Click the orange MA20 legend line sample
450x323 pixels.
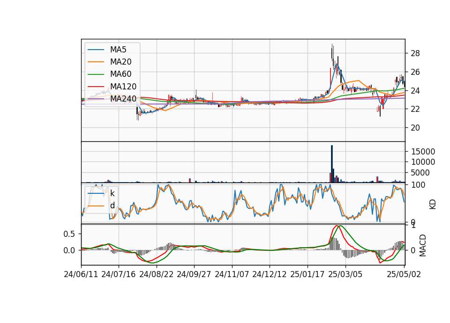tap(96, 62)
